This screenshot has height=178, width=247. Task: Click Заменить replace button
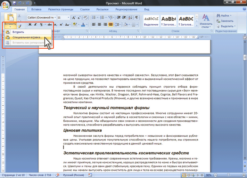225,21
